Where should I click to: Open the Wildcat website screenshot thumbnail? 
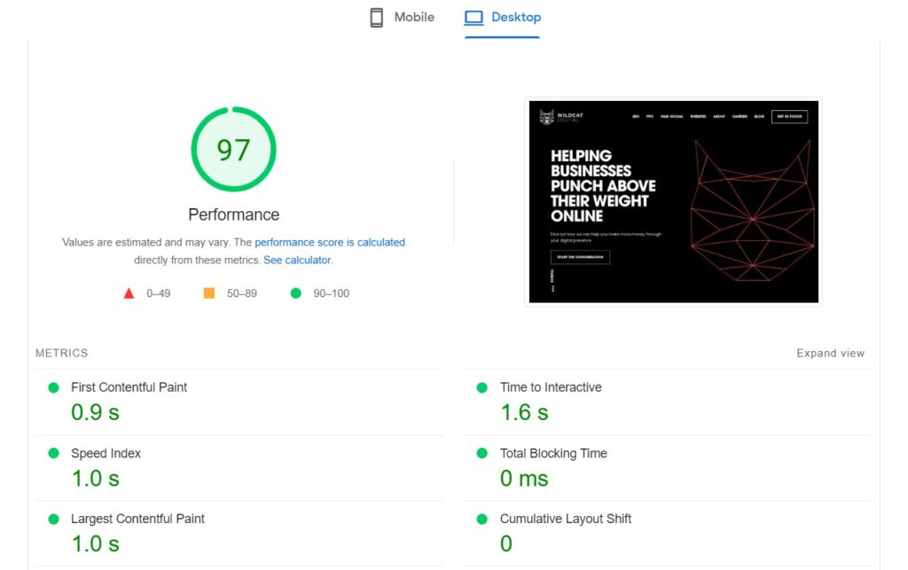[x=673, y=201]
